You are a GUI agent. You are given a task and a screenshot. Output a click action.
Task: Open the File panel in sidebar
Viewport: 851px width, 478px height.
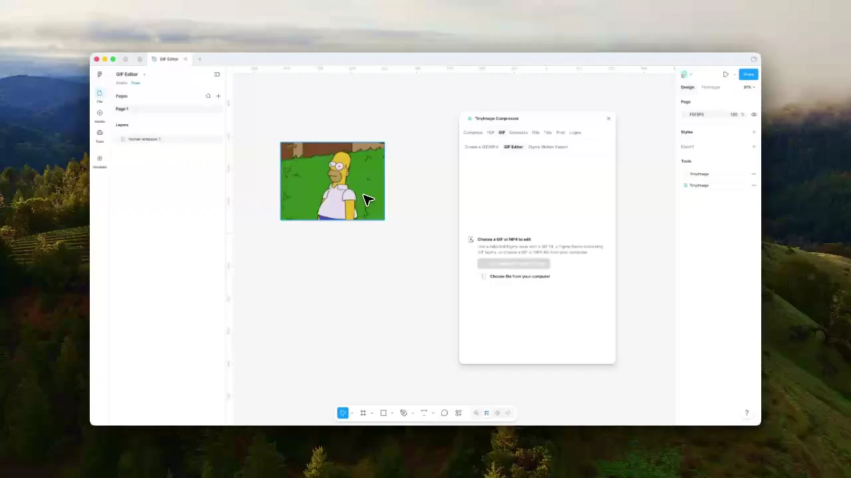click(x=100, y=96)
